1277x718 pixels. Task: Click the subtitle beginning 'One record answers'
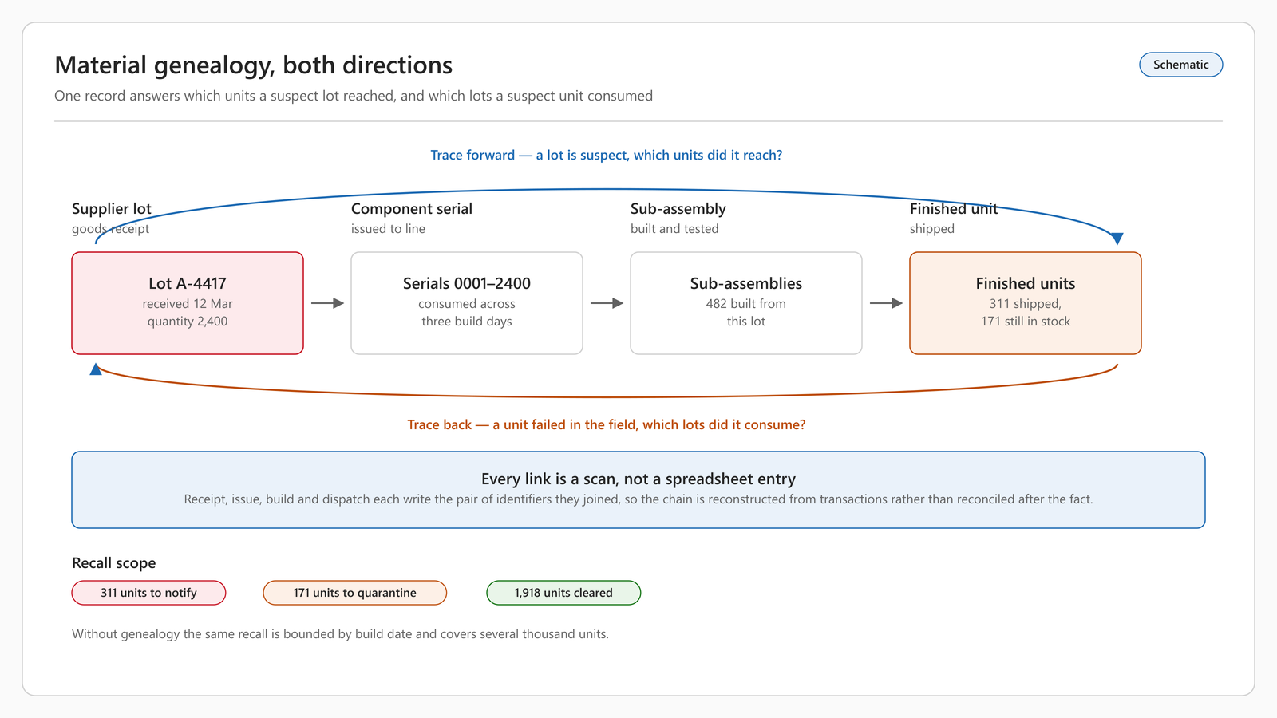click(354, 96)
